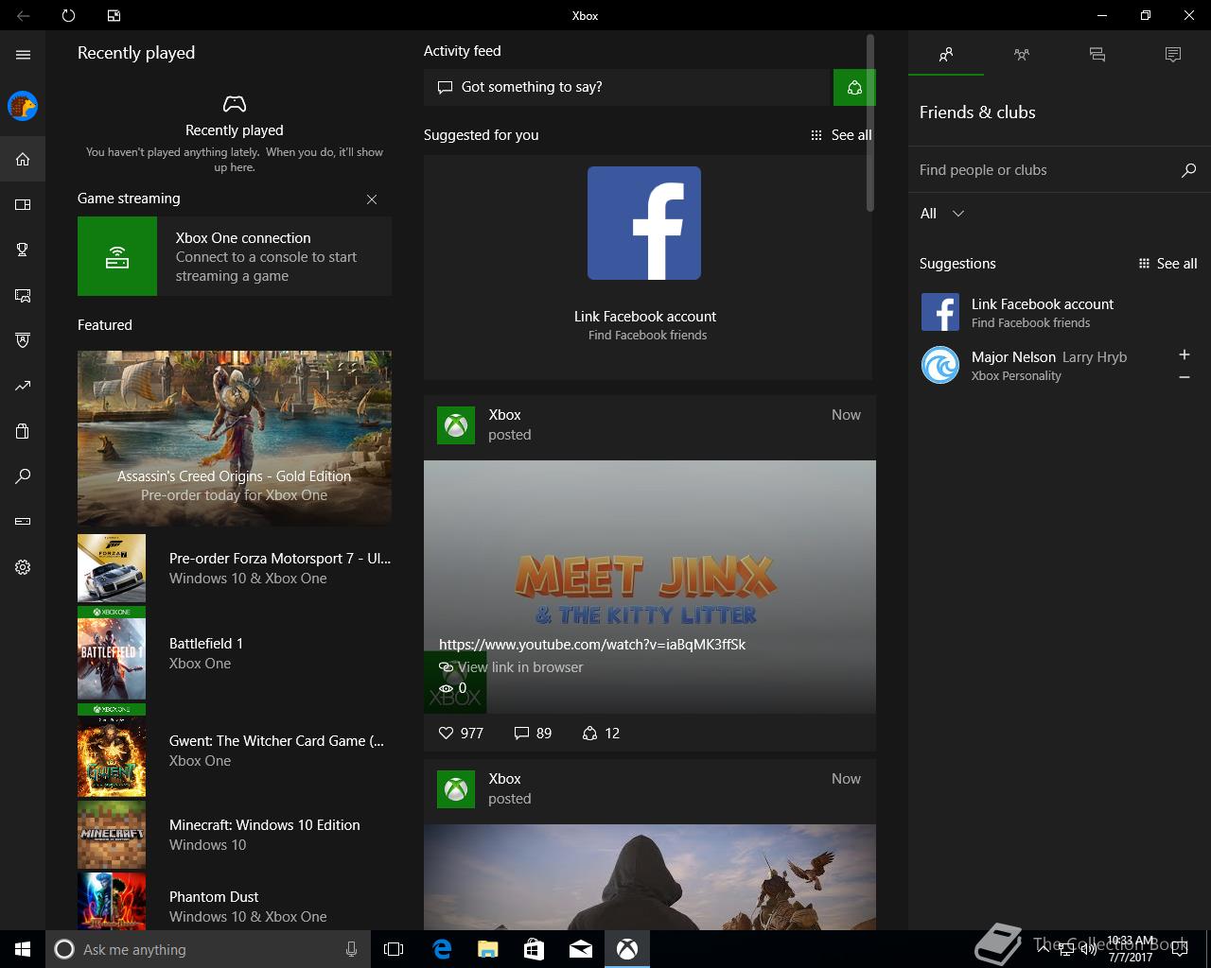Go to Home in sidebar
Image resolution: width=1211 pixels, height=968 pixels.
pyautogui.click(x=23, y=159)
